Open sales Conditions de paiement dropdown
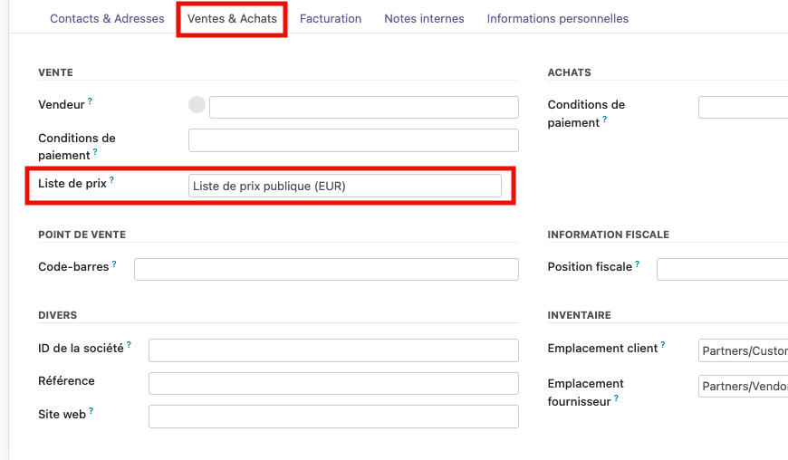The width and height of the screenshot is (788, 460). click(x=353, y=140)
